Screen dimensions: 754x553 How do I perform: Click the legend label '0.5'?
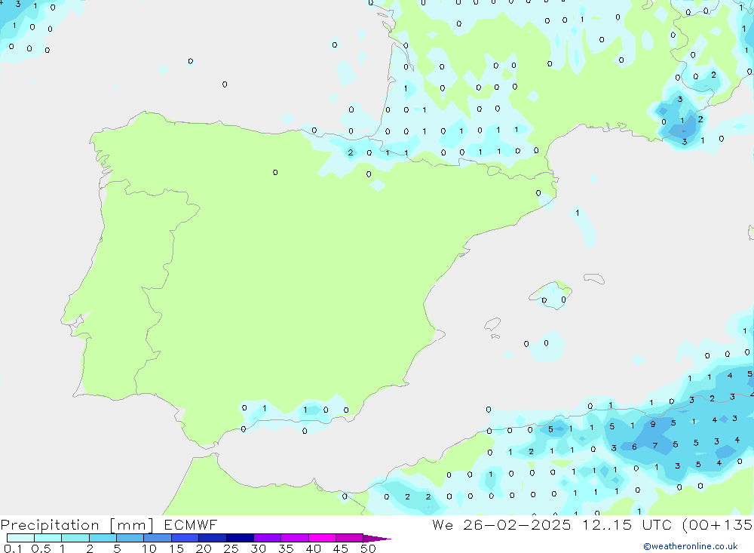[x=41, y=548]
